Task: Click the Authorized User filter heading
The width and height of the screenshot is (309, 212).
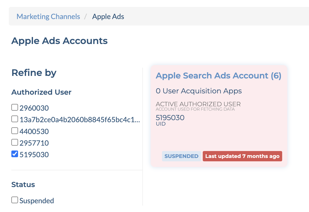Action: point(41,92)
